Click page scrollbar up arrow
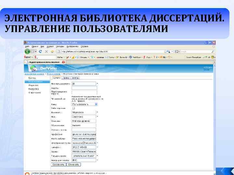 tap(214, 65)
